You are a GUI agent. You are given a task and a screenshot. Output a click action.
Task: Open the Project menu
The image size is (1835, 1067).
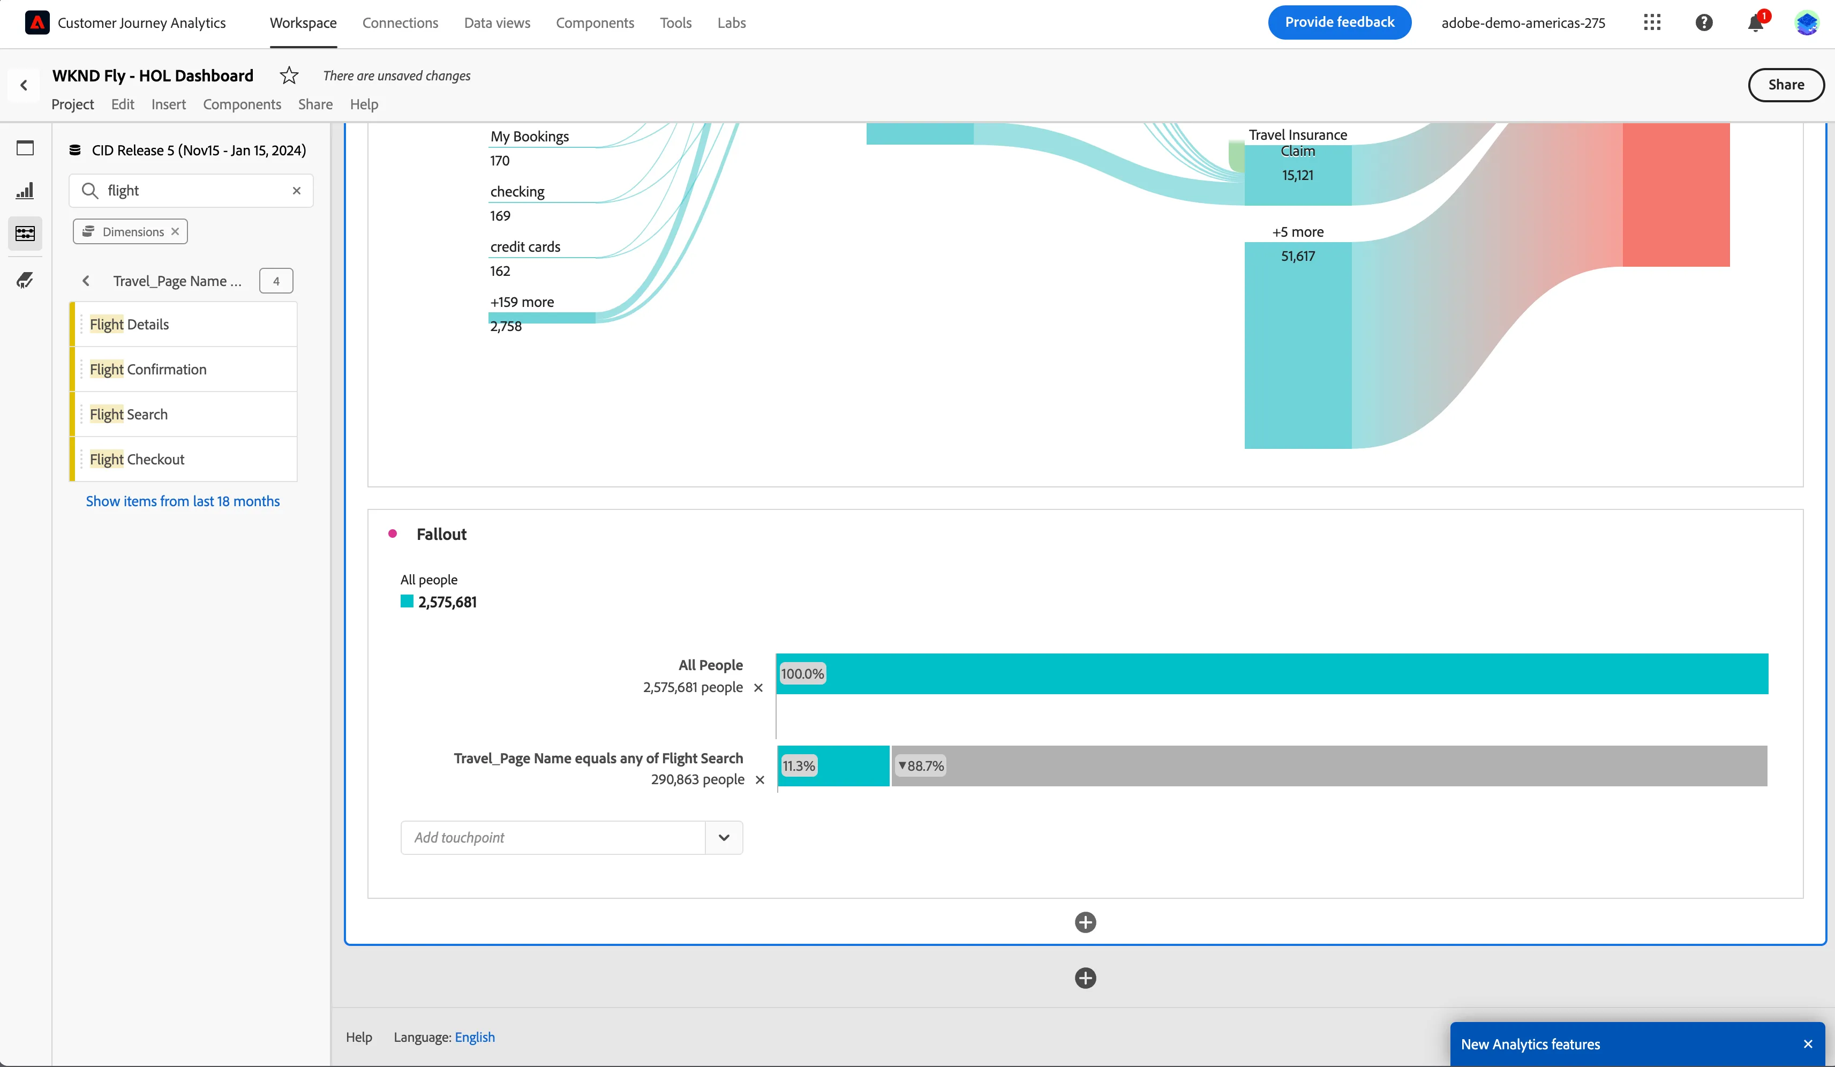tap(72, 104)
